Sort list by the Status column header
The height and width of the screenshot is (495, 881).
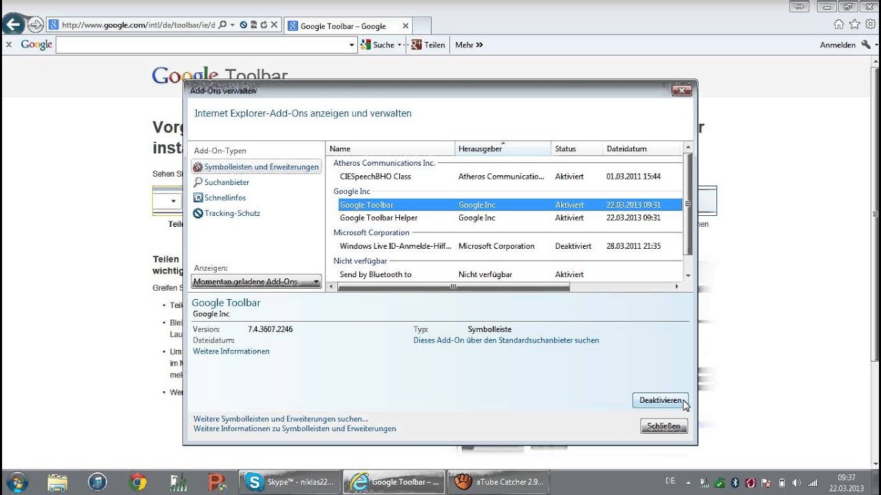click(x=577, y=148)
